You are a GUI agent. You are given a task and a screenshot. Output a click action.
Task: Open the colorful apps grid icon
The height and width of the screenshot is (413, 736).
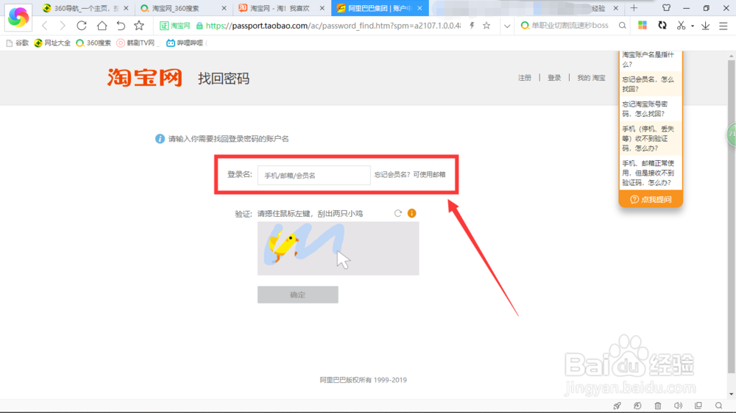[x=643, y=26]
